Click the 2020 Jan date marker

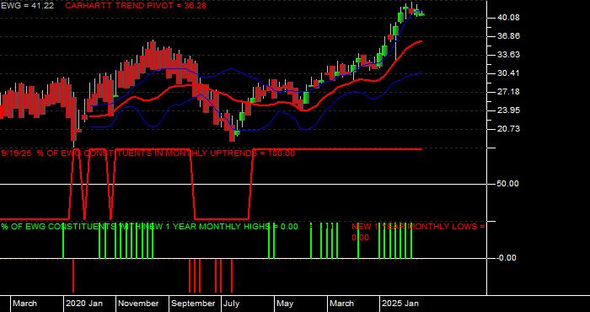[x=84, y=304]
